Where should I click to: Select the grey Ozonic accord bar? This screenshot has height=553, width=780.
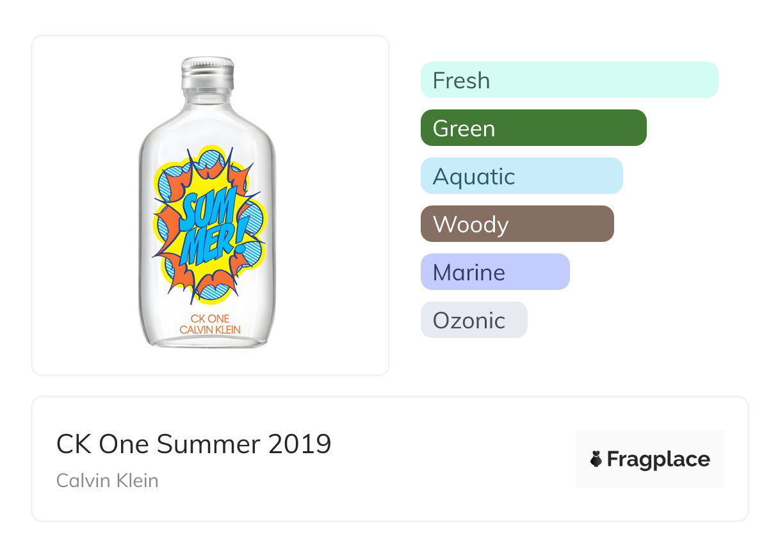[x=474, y=320]
